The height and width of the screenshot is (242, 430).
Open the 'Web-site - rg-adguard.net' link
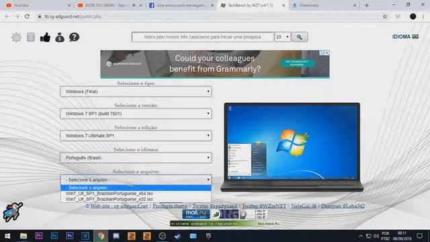(119, 206)
